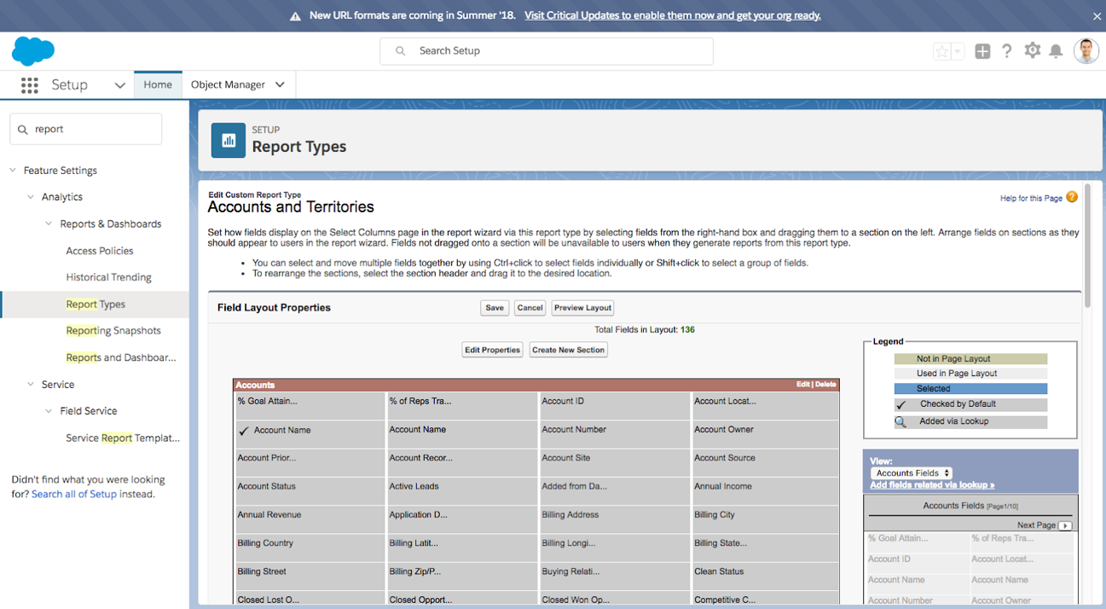Click the page's vertical scrollbar
1106x609 pixels.
(x=1087, y=246)
